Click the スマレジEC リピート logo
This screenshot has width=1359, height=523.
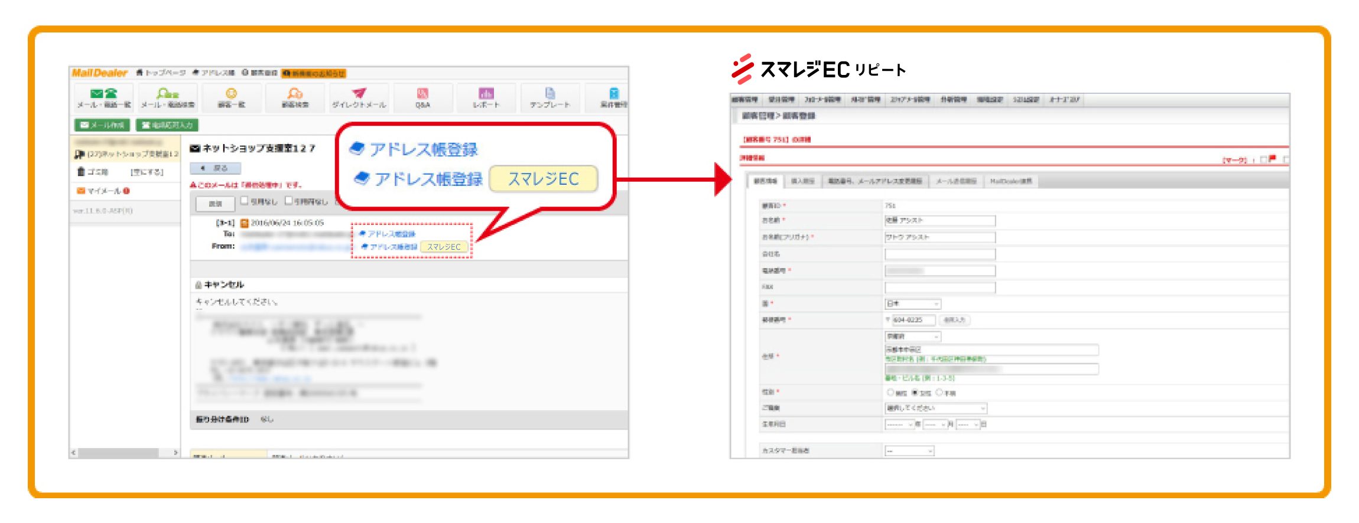(x=818, y=69)
